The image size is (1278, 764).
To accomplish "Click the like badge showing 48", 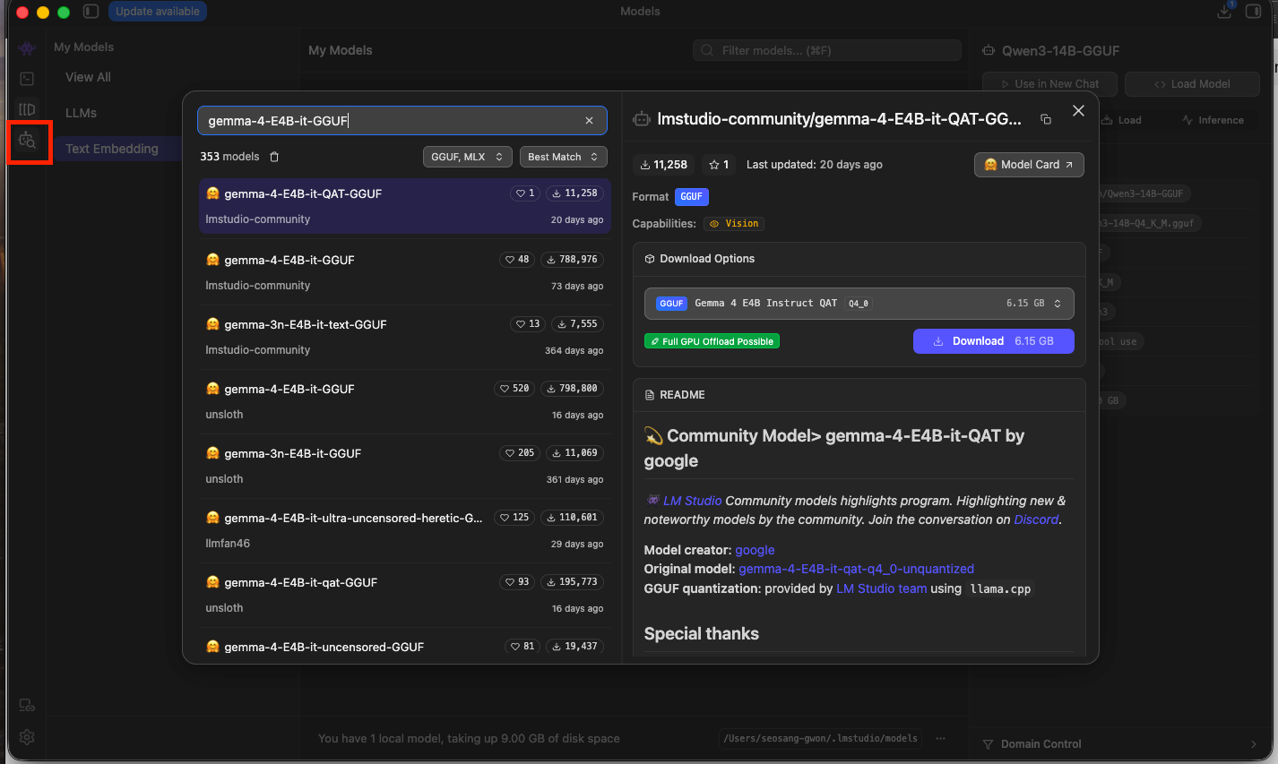I will point(517,260).
